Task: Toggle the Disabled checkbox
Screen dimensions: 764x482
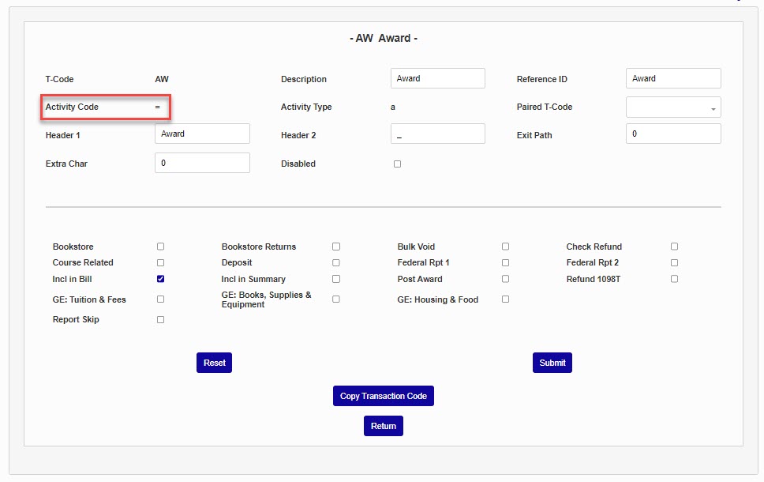Action: pyautogui.click(x=397, y=164)
